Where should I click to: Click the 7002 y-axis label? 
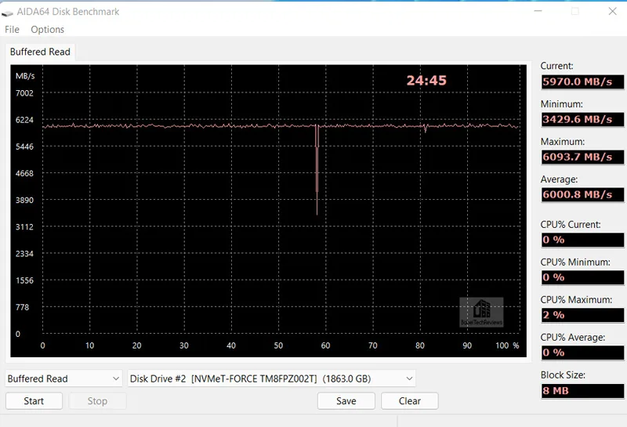coord(24,93)
